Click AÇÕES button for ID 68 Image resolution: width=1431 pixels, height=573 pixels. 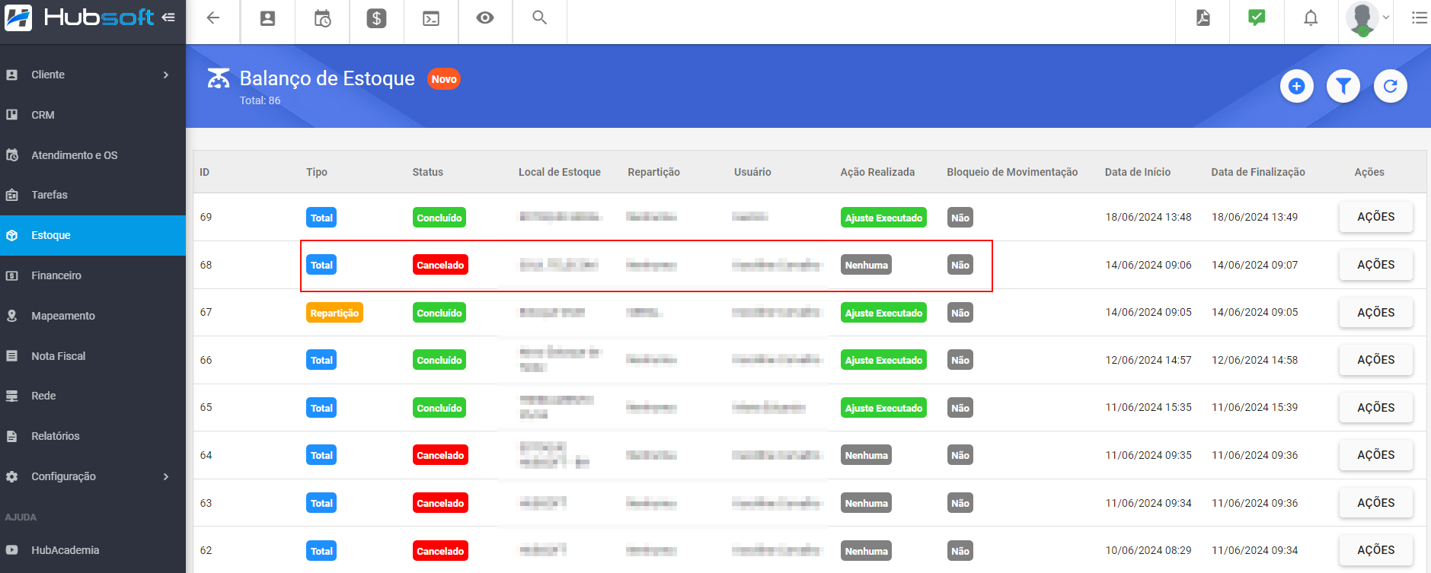click(x=1375, y=265)
